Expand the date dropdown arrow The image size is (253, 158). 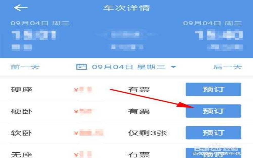(173, 67)
